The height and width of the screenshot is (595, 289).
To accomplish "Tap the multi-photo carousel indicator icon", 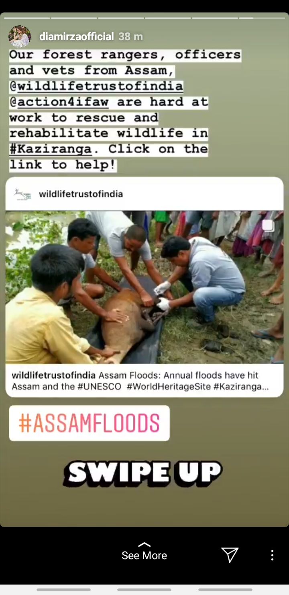I will tap(268, 226).
